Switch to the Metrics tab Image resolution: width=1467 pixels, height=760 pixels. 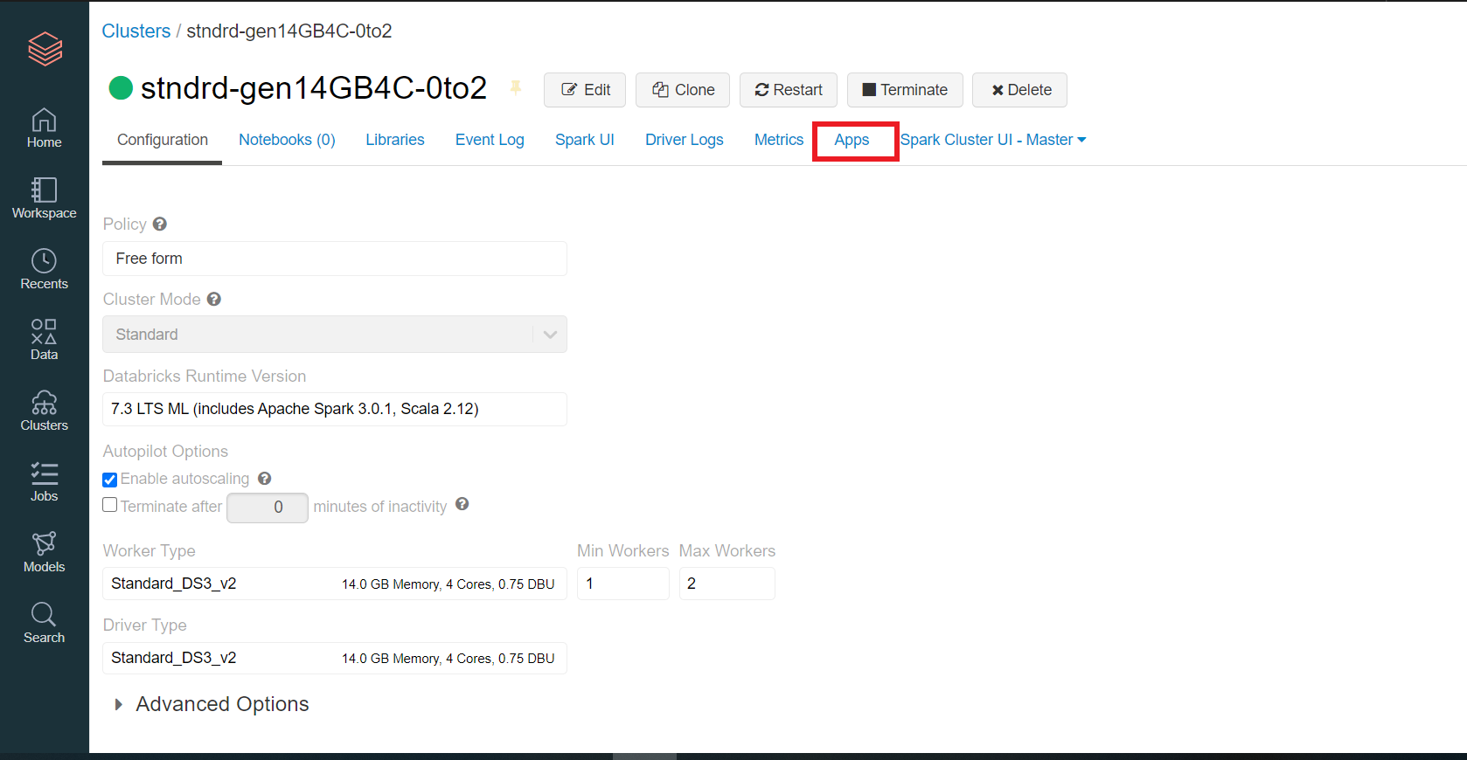coord(779,140)
